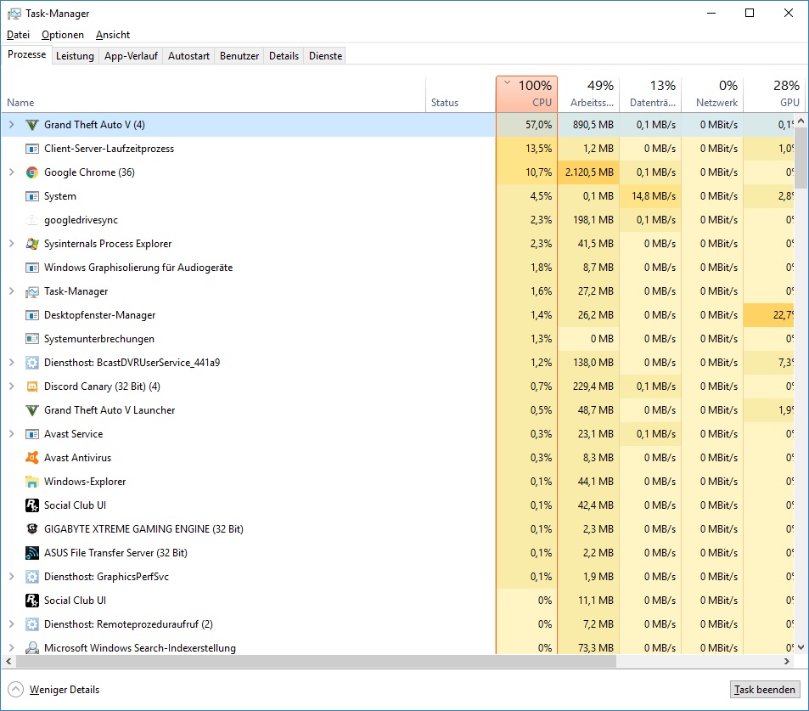This screenshot has height=711, width=809.
Task: Switch to the Autostart tab
Action: [188, 56]
